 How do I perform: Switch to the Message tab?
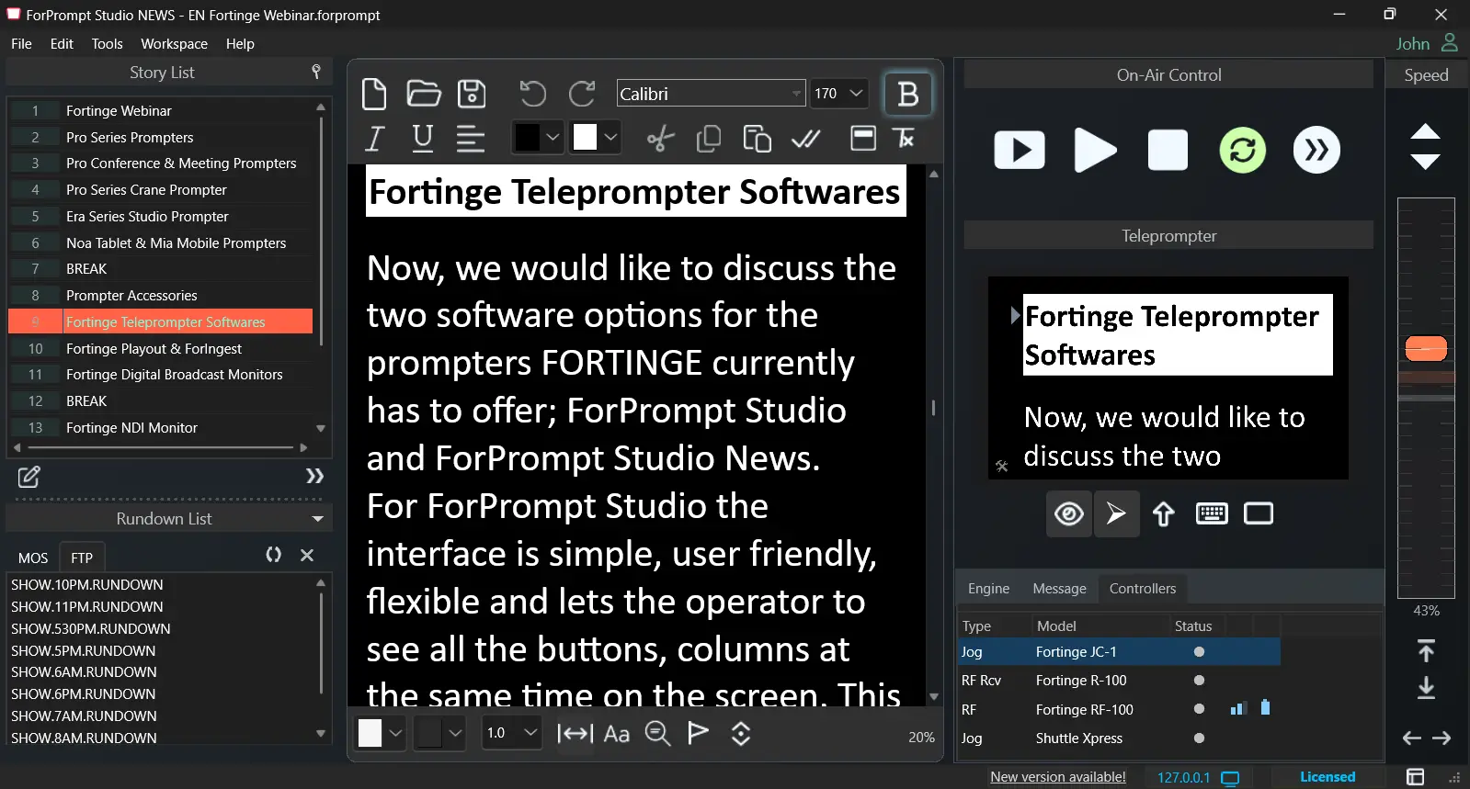(1059, 589)
